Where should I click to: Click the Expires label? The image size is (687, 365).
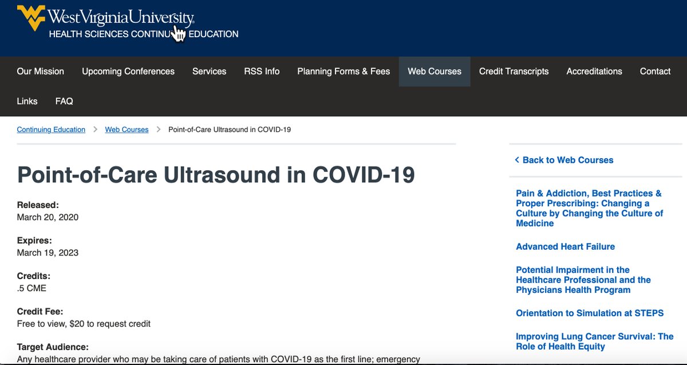coord(34,240)
